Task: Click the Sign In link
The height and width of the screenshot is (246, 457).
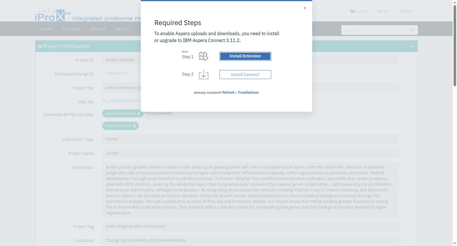Action: click(x=381, y=11)
